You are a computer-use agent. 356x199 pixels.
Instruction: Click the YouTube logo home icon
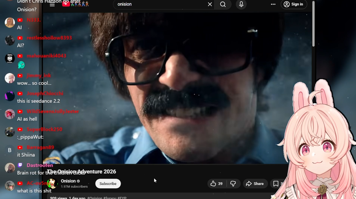click(x=66, y=4)
